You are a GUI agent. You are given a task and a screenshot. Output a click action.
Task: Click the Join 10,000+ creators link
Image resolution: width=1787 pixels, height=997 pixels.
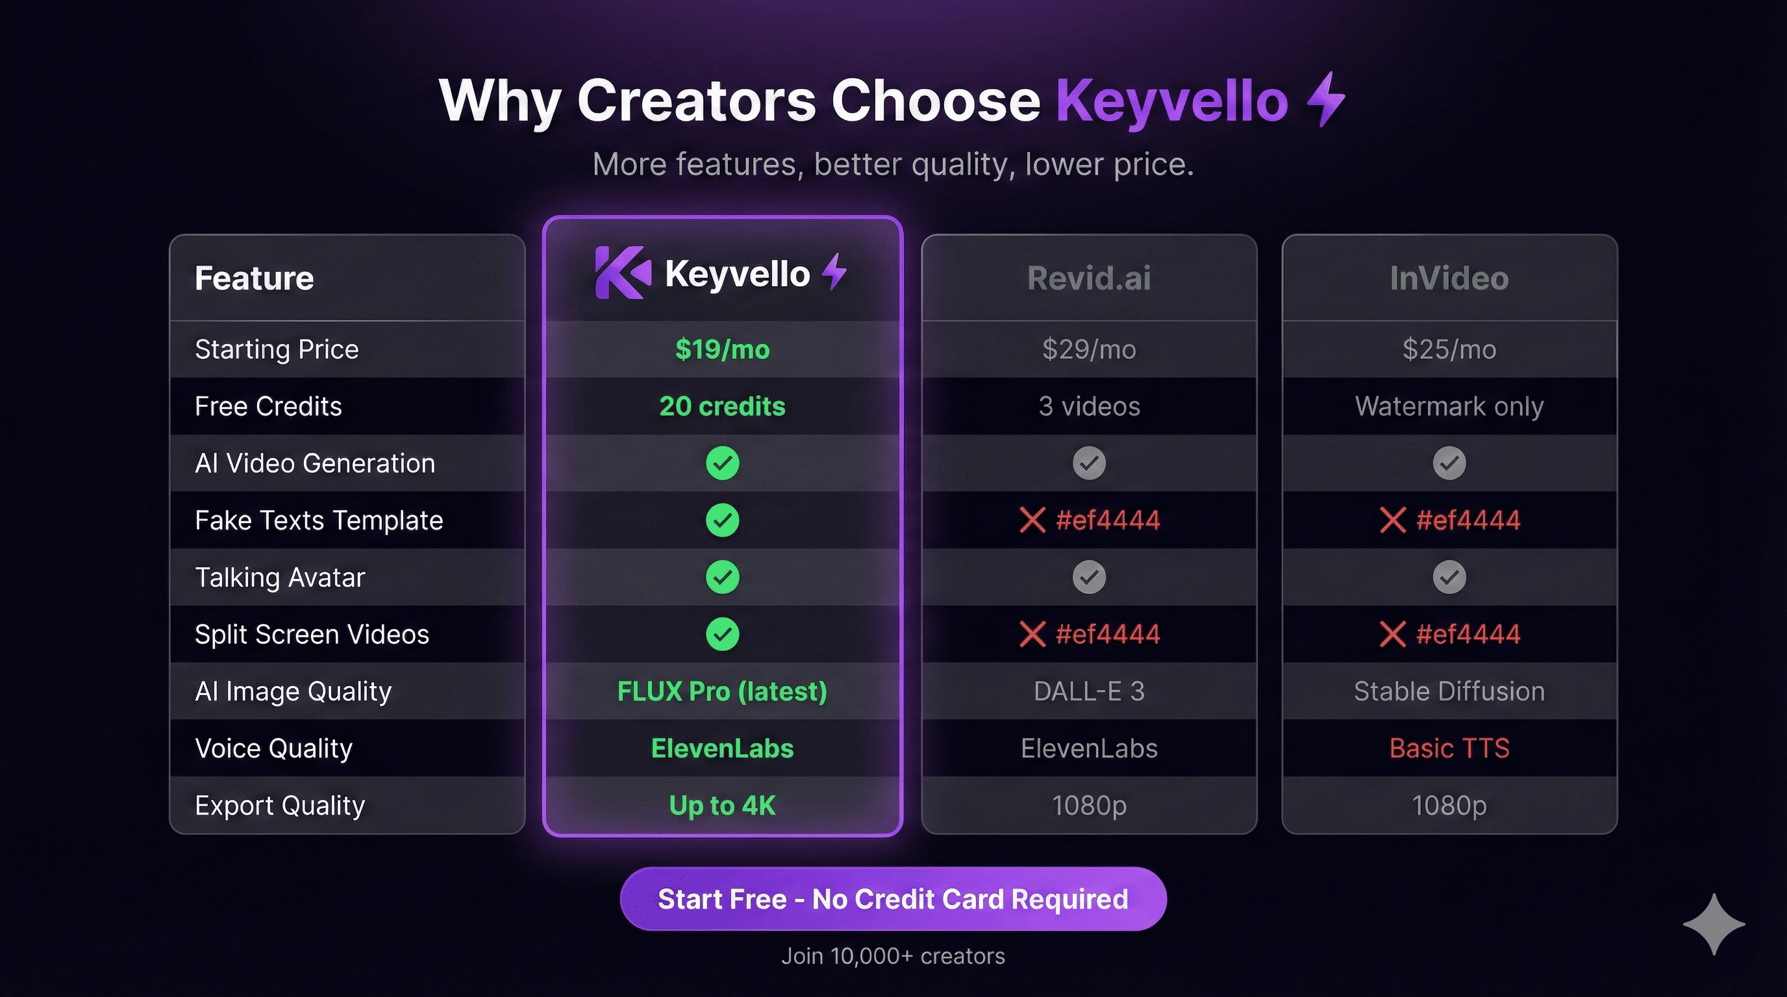pyautogui.click(x=893, y=955)
